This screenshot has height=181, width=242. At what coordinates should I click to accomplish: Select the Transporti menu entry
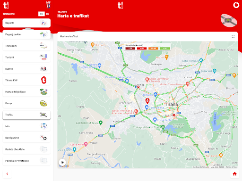(x=26, y=46)
